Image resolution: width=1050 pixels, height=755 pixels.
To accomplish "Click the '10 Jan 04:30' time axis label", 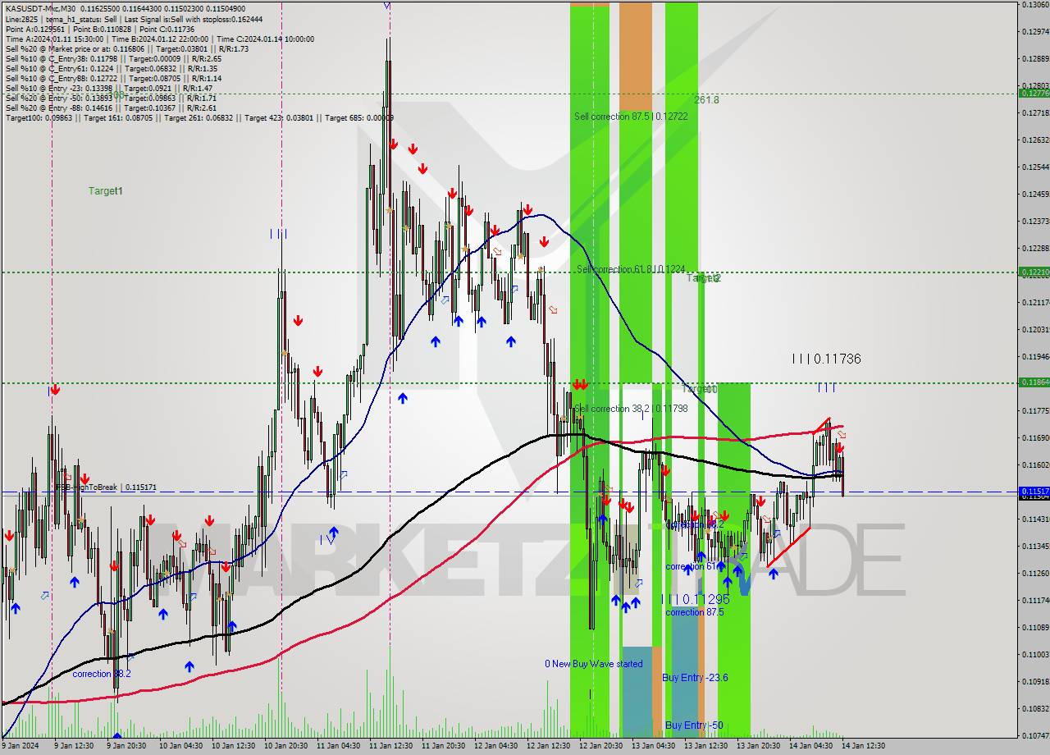I will click(180, 746).
